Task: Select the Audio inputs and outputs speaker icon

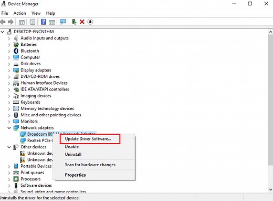Action: coord(16,38)
